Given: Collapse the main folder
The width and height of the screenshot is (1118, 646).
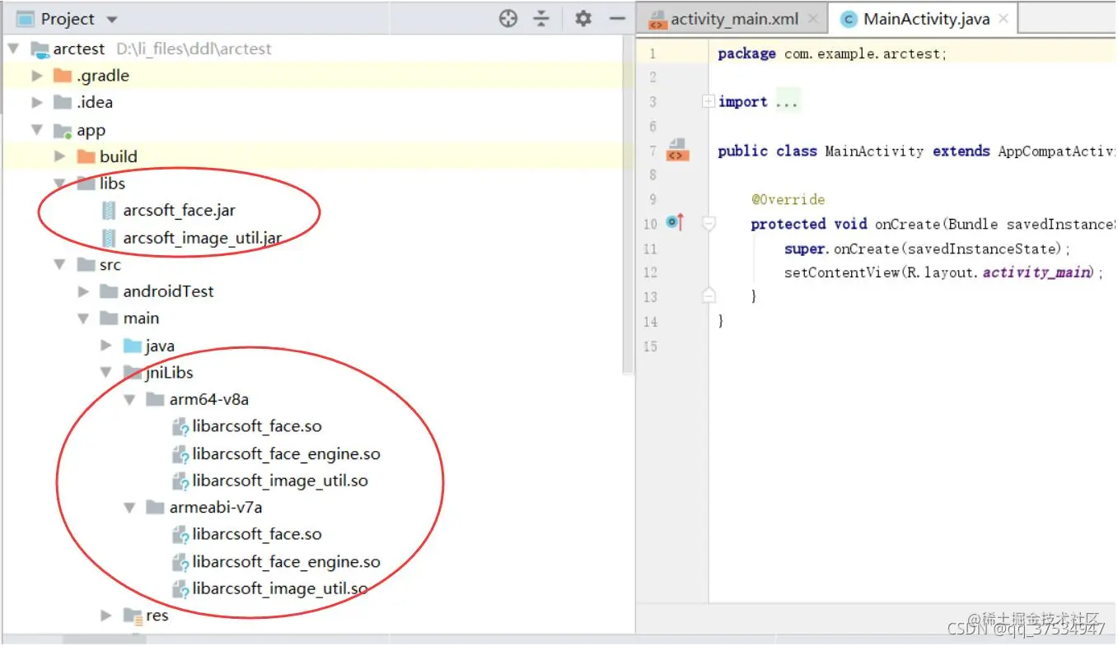Looking at the screenshot, I should 82,318.
